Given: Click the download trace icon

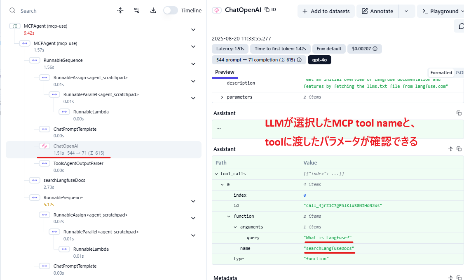Looking at the screenshot, I should coord(153,10).
